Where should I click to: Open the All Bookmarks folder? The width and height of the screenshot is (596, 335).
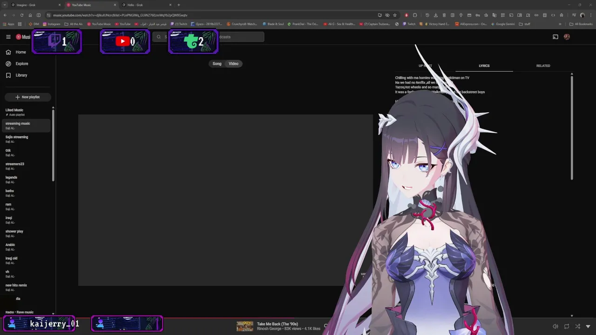point(581,24)
